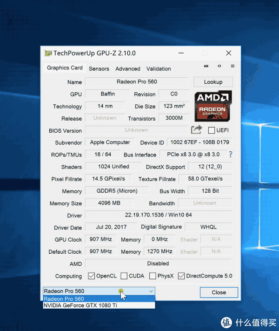Image resolution: width=279 pixels, height=331 pixels.
Task: Switch to the Sensors tab
Action: point(99,68)
